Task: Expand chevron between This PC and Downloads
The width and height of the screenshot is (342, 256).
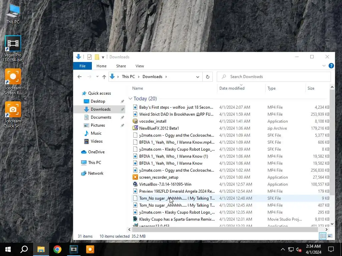Action: pos(139,77)
